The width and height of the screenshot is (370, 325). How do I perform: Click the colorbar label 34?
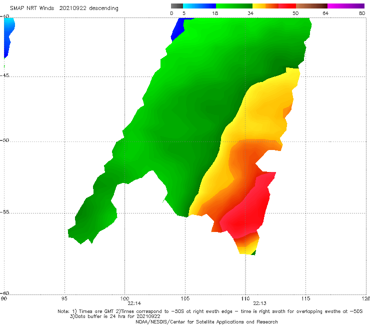250,13
